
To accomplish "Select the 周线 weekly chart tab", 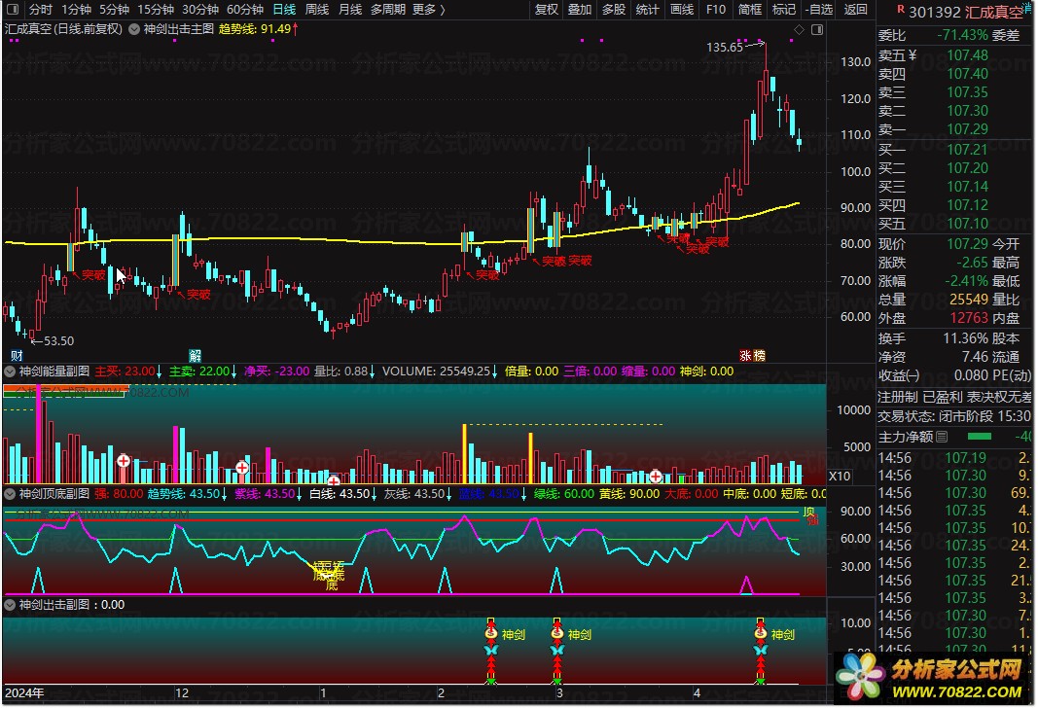I will [317, 10].
